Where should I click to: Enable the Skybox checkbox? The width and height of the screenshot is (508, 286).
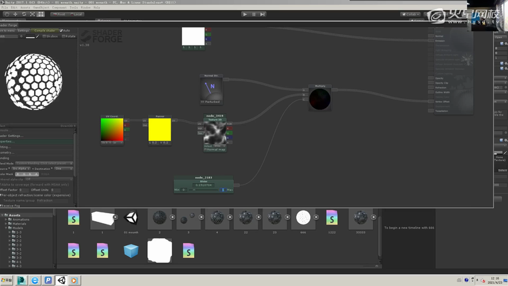coord(44,37)
